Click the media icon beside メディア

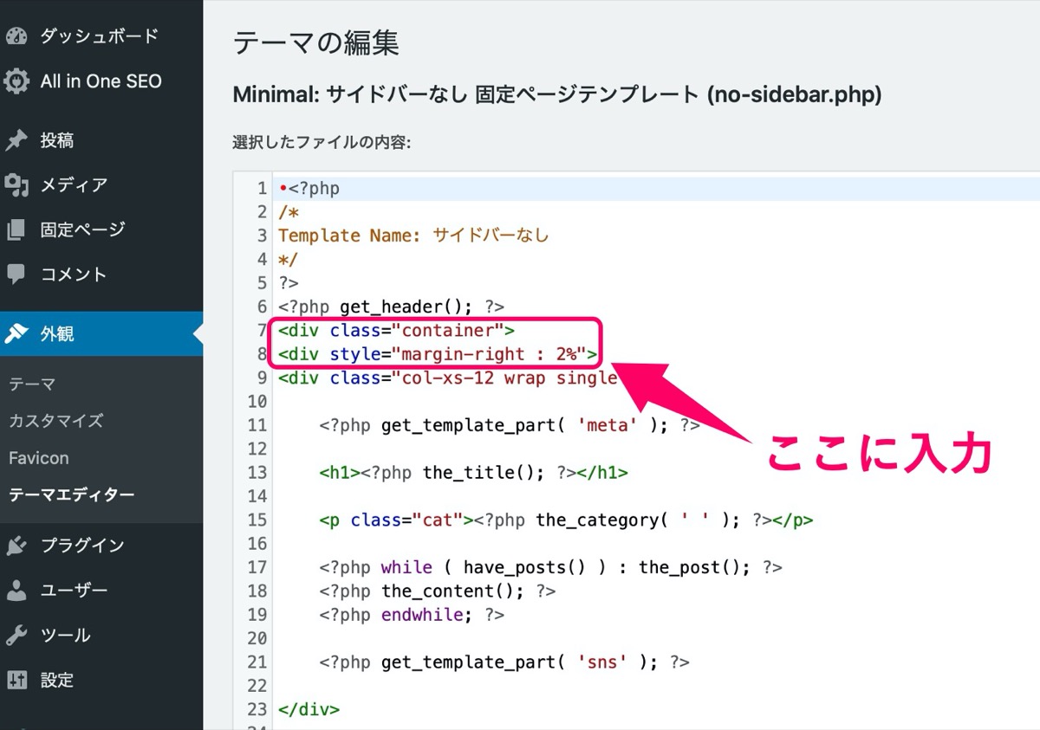click(16, 184)
